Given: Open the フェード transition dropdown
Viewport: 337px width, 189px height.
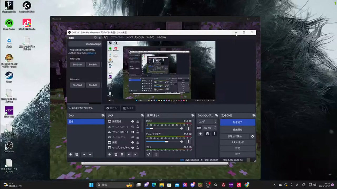Looking at the screenshot, I should [x=207, y=122].
